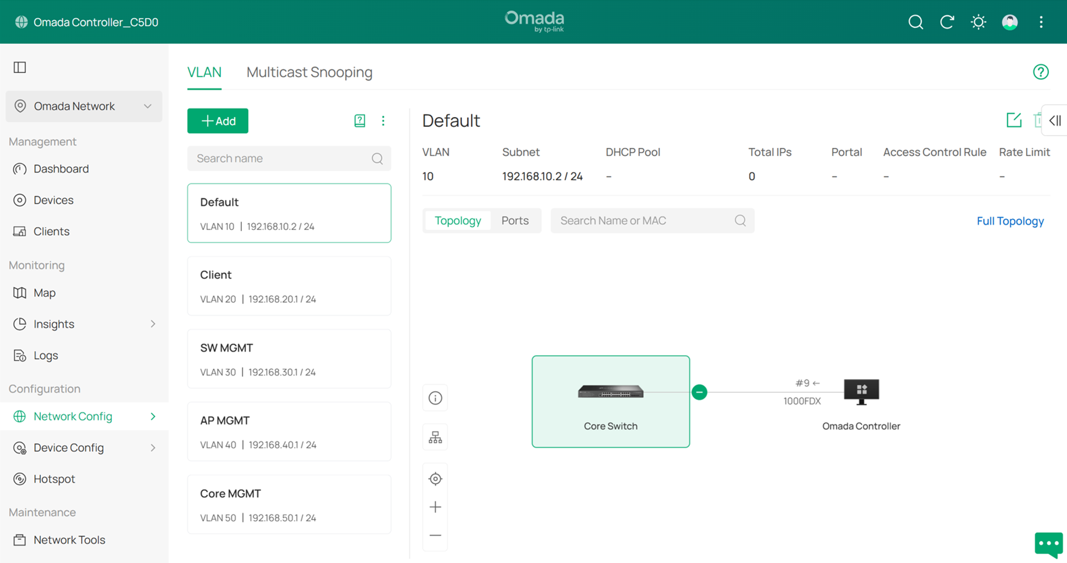The height and width of the screenshot is (563, 1067).
Task: Click the edit icon for Default VLAN
Action: point(1013,121)
